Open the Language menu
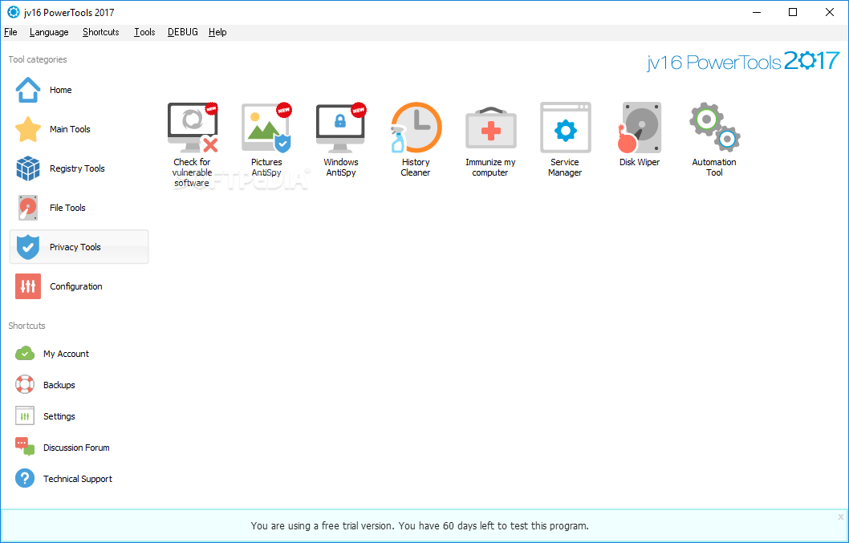Screen dimensions: 849x543 49,32
